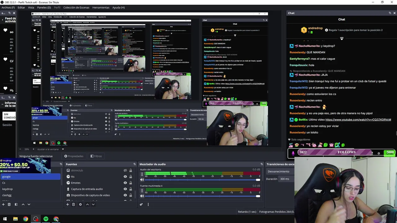
Task: Mute Fuente multimedia 4
Action: click(142, 196)
